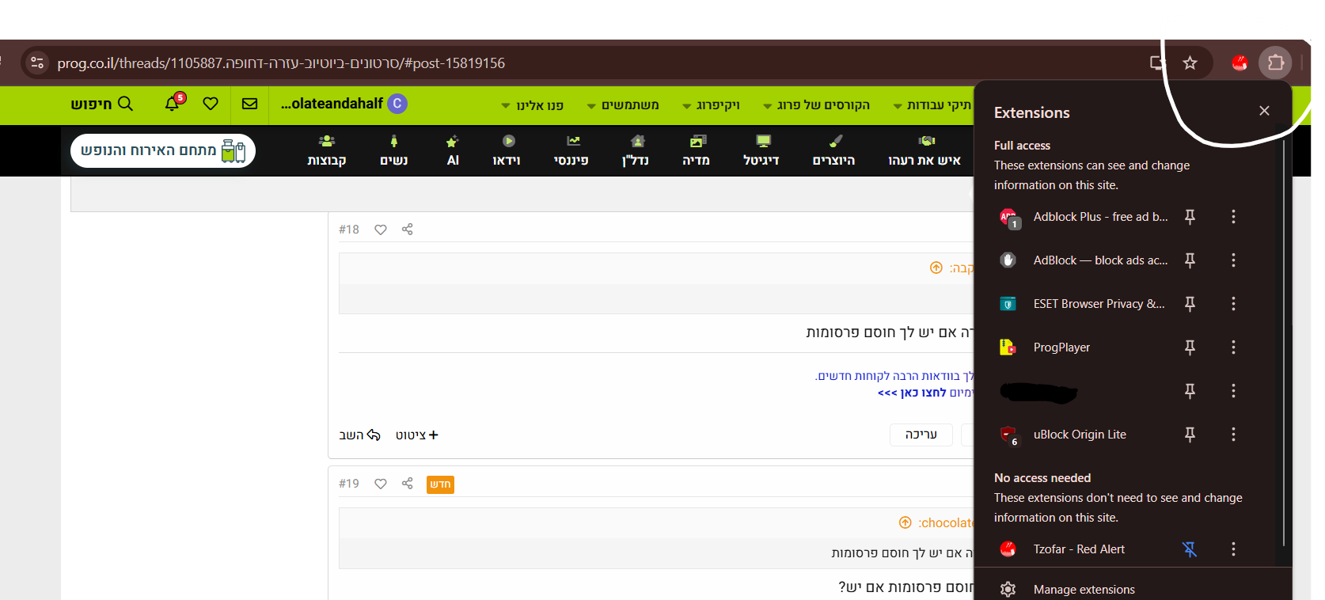Jump to quoted post by chocolate
The width and height of the screenshot is (1325, 600).
click(x=905, y=522)
